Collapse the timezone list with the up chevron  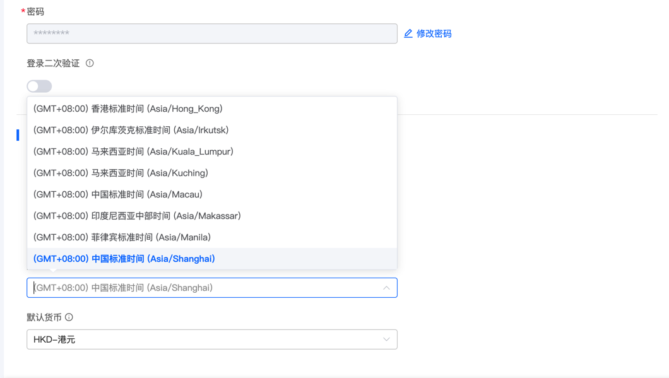click(386, 288)
